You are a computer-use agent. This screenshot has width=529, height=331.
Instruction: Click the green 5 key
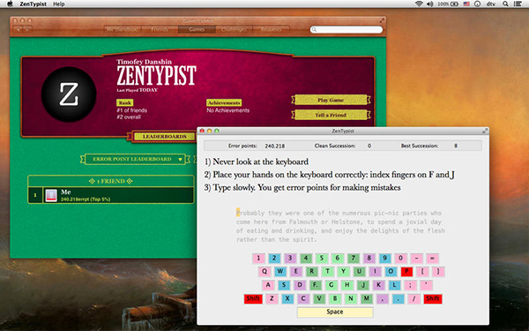(322, 259)
